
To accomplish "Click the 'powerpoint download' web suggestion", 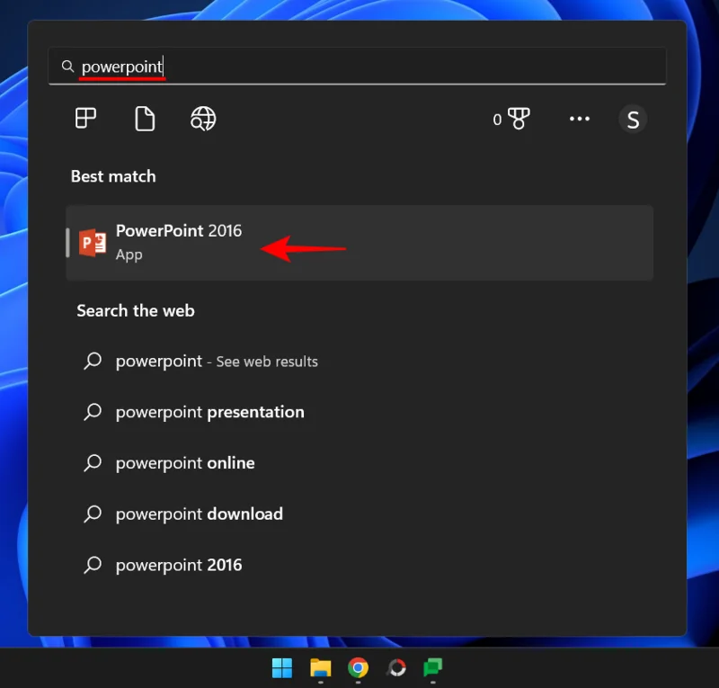I will click(200, 514).
